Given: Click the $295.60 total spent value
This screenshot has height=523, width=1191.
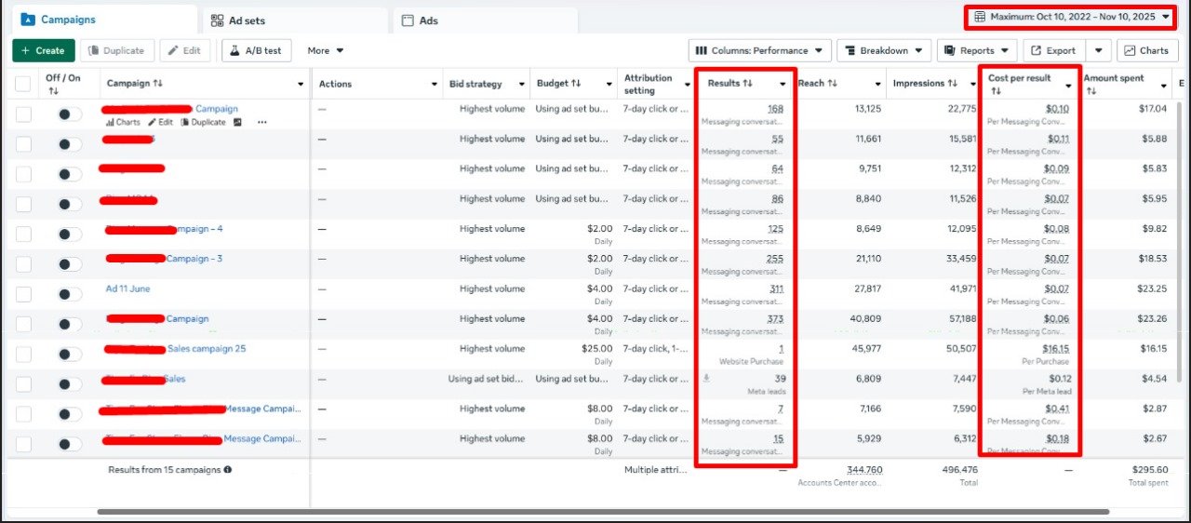Looking at the screenshot, I should point(1148,470).
